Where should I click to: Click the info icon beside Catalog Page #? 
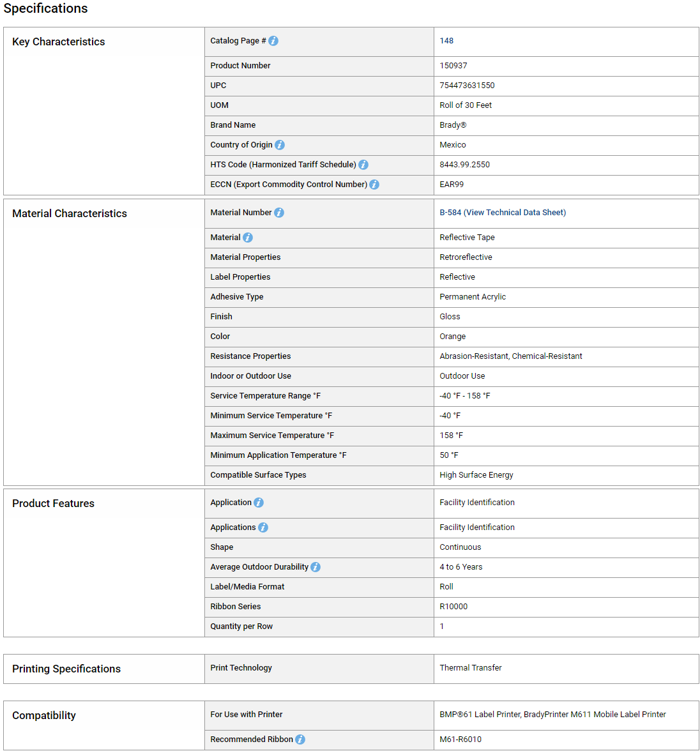point(273,41)
